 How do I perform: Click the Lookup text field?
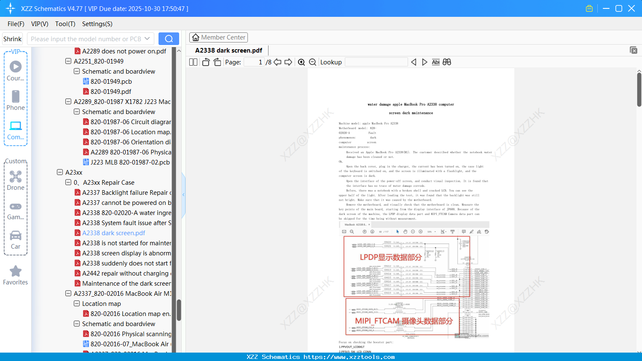376,62
